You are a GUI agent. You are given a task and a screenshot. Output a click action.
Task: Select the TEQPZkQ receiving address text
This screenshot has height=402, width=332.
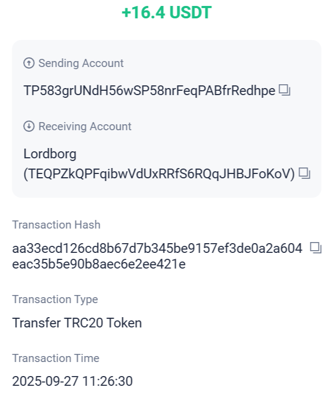(x=160, y=173)
